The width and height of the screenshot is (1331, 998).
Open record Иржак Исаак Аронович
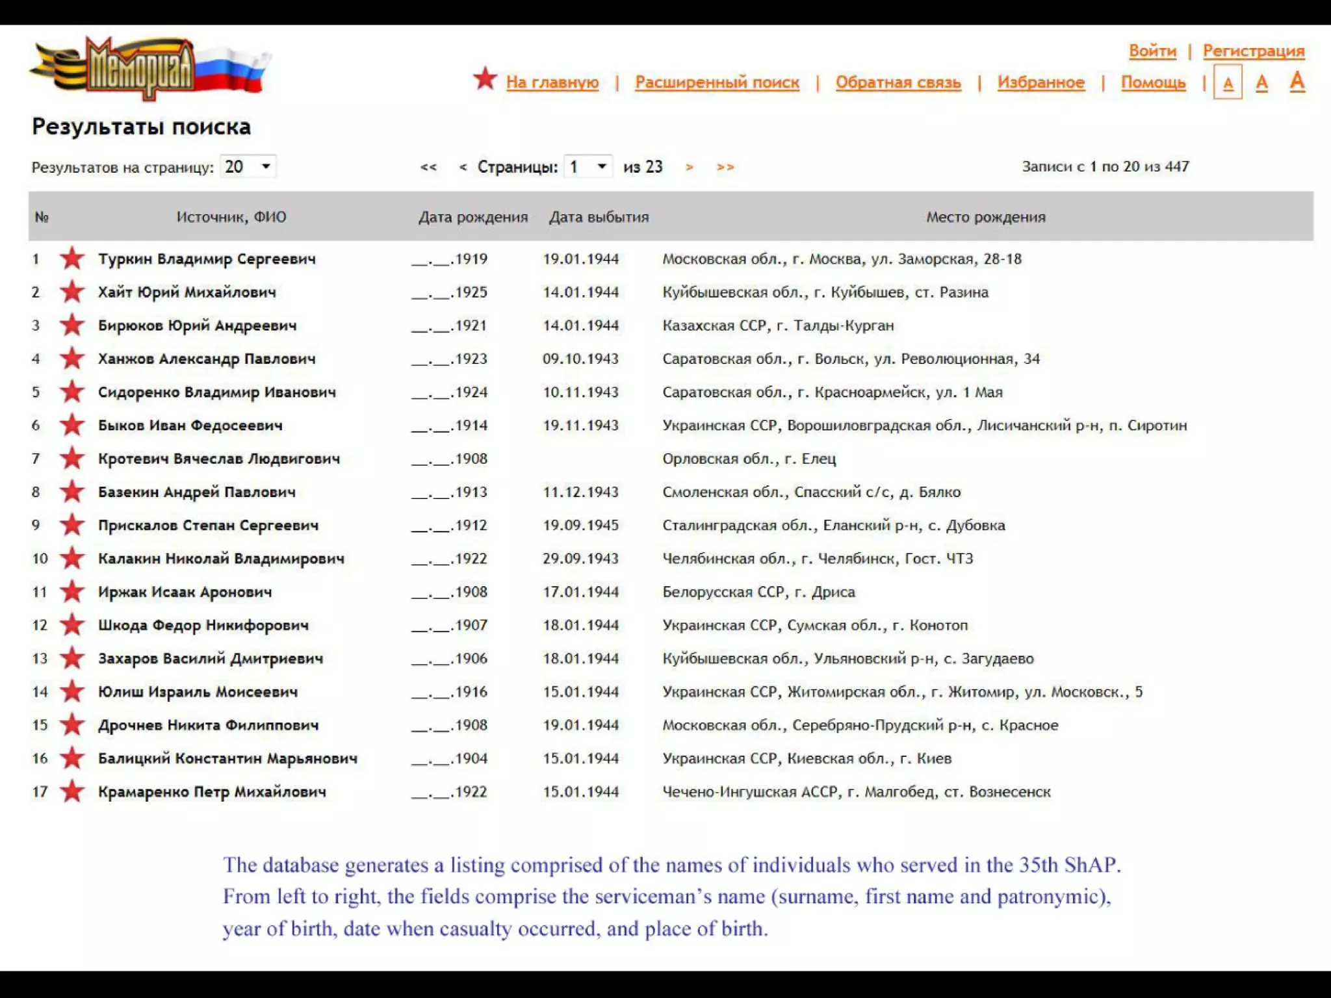[185, 591]
